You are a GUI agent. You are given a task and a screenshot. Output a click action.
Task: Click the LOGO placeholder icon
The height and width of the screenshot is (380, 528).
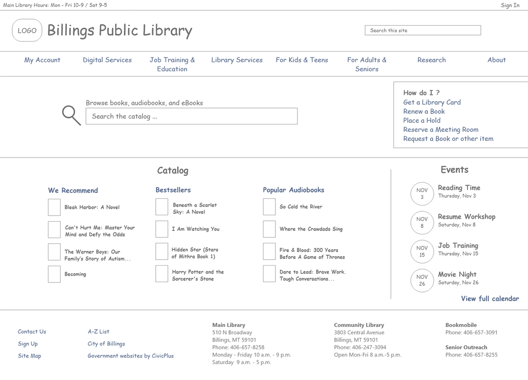click(27, 30)
